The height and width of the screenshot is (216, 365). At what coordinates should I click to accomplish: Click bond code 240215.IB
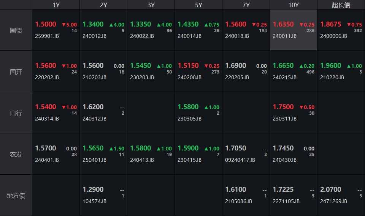coord(284,77)
